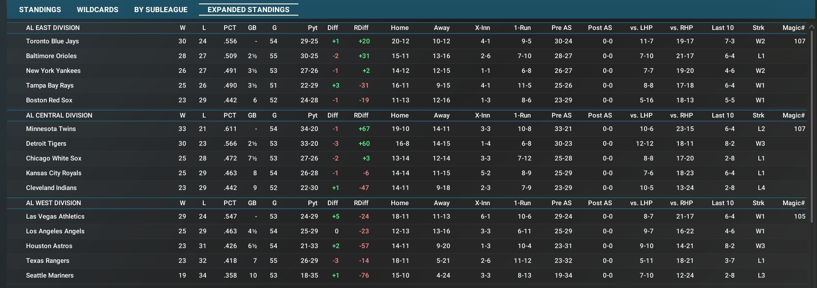Viewport: 817px width, 288px height.
Task: Click AL Central Pyt column header
Action: click(x=312, y=115)
